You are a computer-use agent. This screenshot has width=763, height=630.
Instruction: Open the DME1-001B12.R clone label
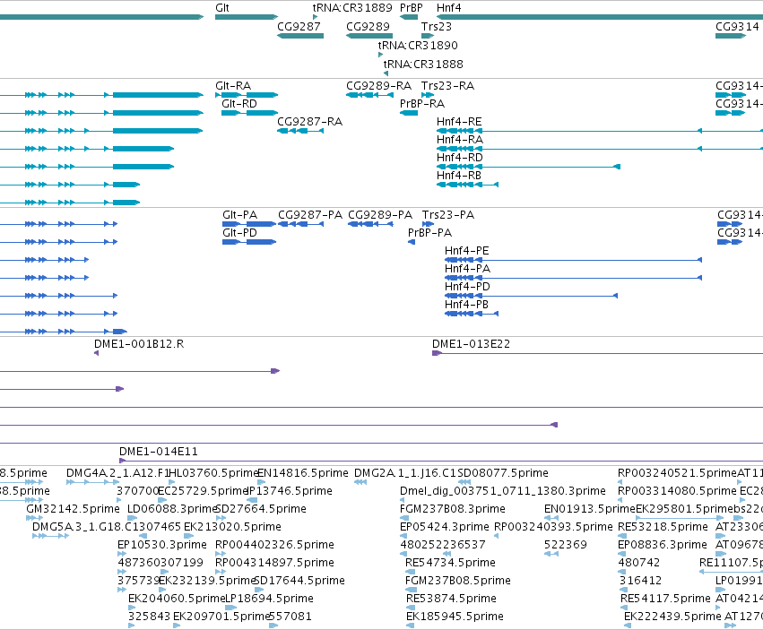[x=139, y=344]
